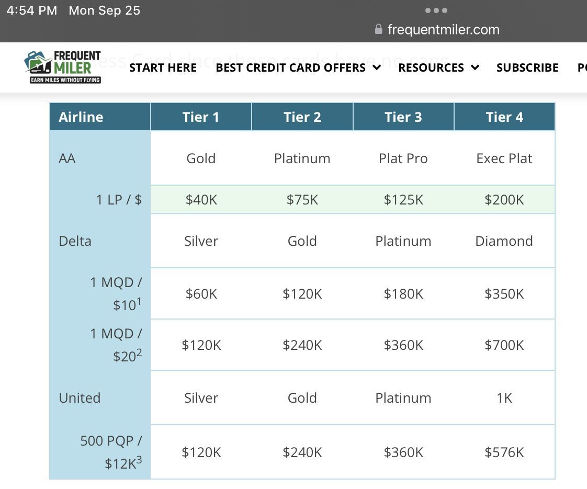Click the Frequent Miler logo

coord(62,67)
